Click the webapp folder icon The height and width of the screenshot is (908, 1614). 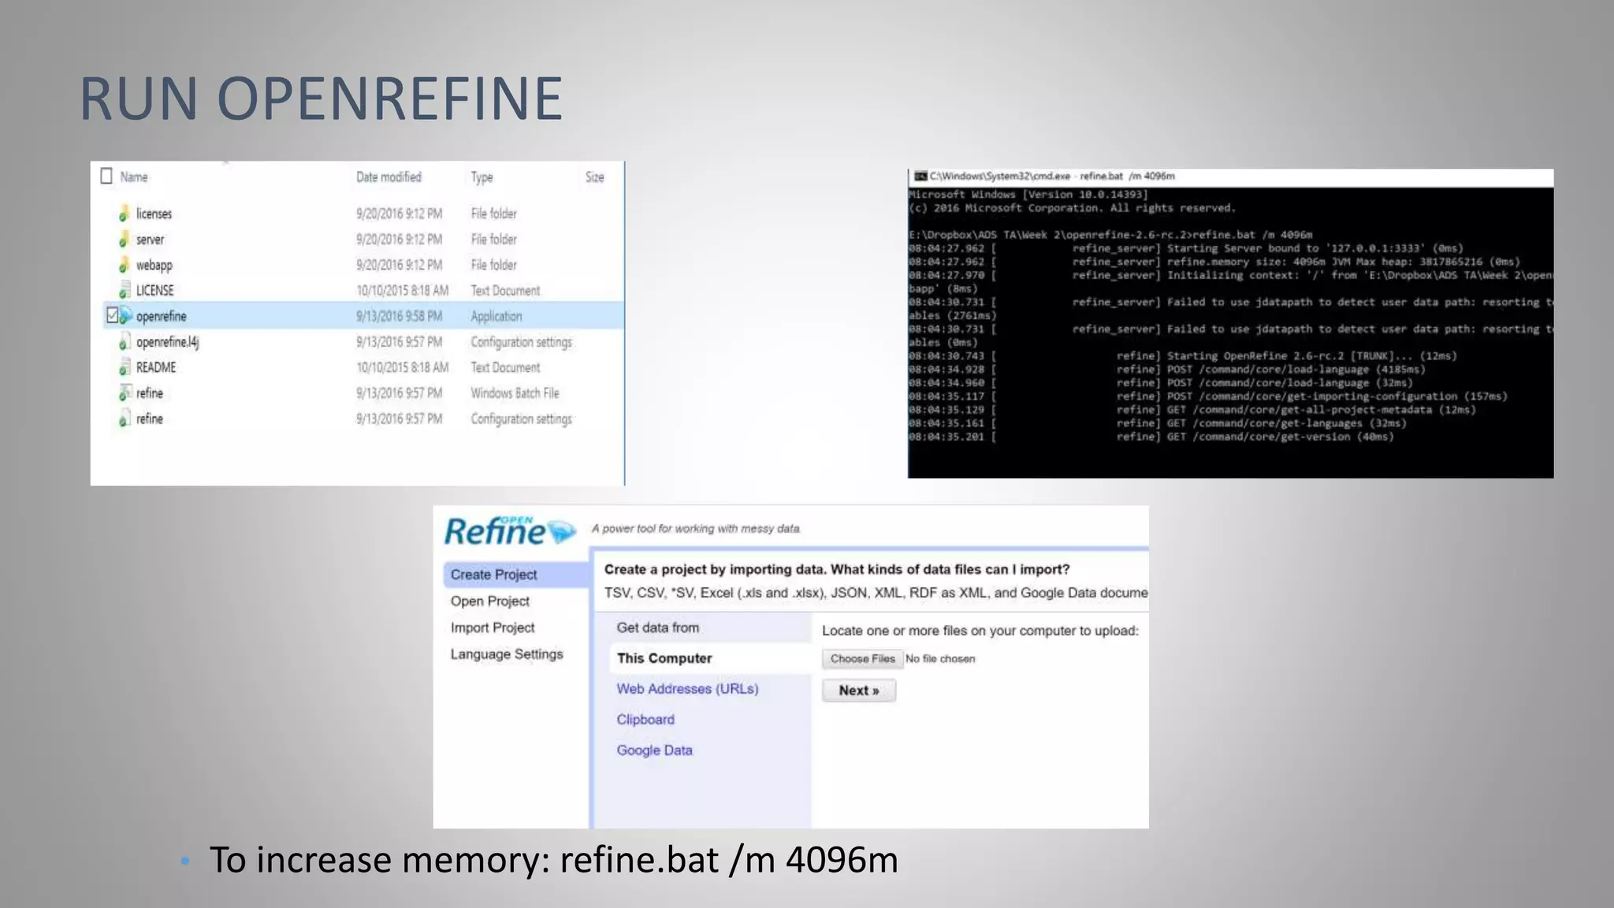[x=124, y=265]
